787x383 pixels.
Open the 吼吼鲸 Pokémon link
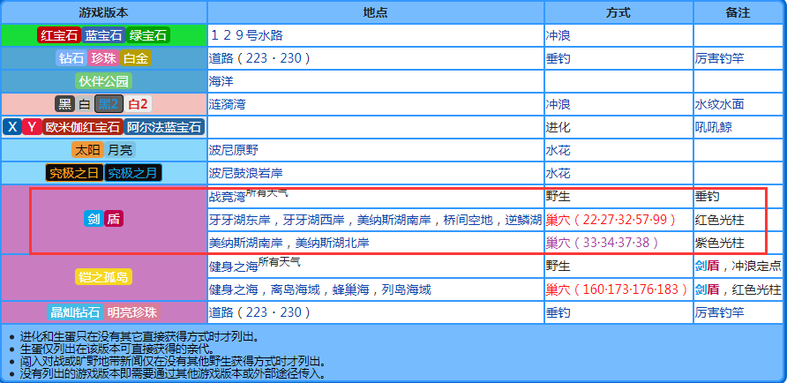click(714, 127)
